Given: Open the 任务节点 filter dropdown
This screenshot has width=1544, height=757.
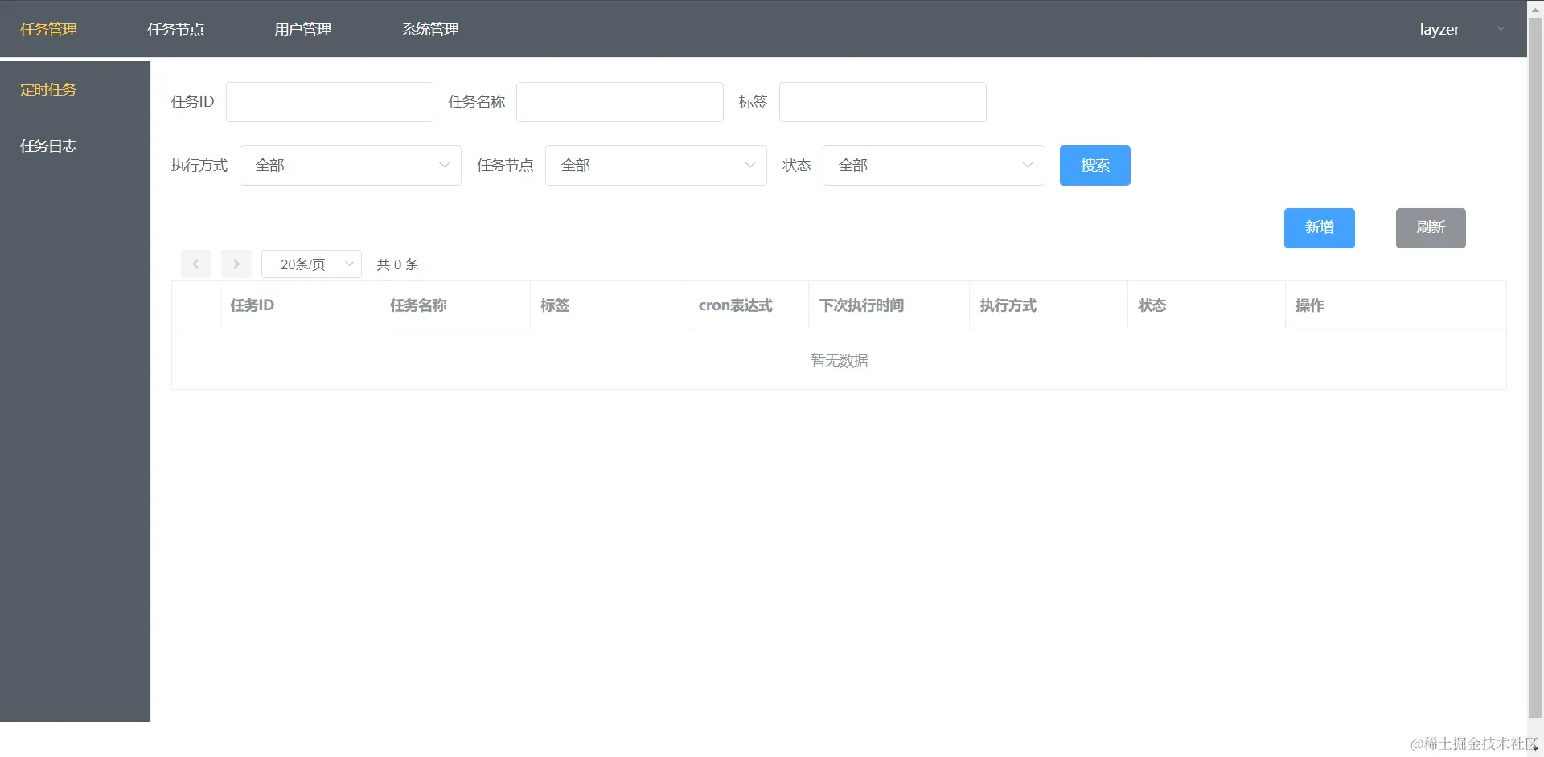Looking at the screenshot, I should click(656, 166).
